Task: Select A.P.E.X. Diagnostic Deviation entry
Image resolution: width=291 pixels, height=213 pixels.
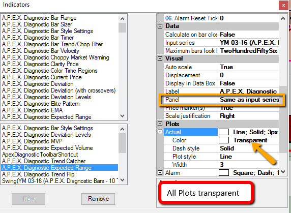Action: 38,84
